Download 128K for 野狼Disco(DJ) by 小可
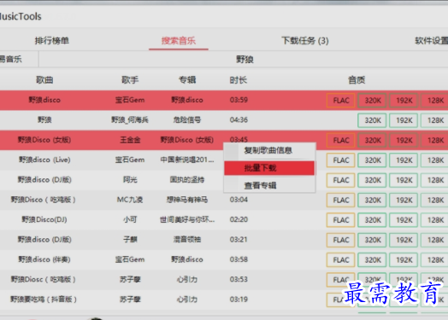Screen dimensions: 448x320 click(434, 220)
